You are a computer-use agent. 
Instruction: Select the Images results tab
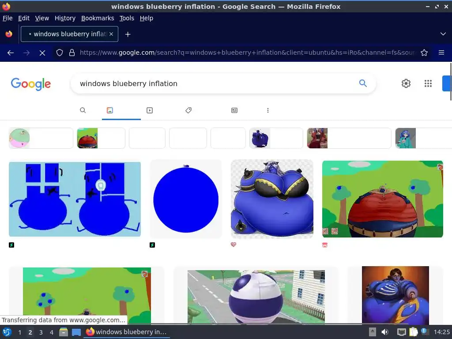pyautogui.click(x=110, y=110)
